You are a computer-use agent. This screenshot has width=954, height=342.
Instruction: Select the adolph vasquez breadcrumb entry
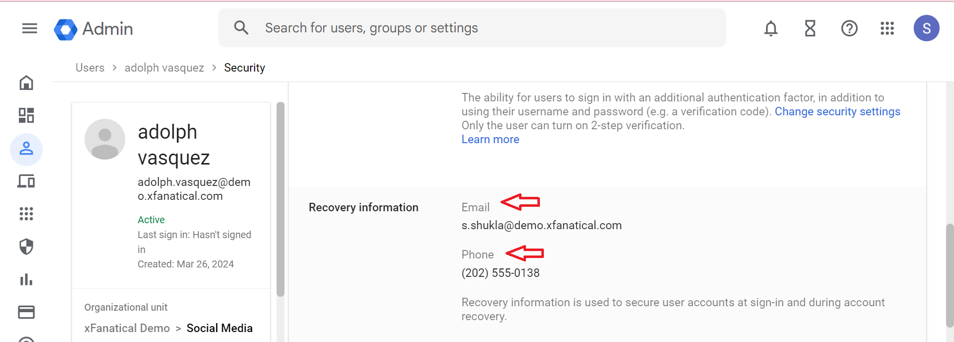click(164, 68)
